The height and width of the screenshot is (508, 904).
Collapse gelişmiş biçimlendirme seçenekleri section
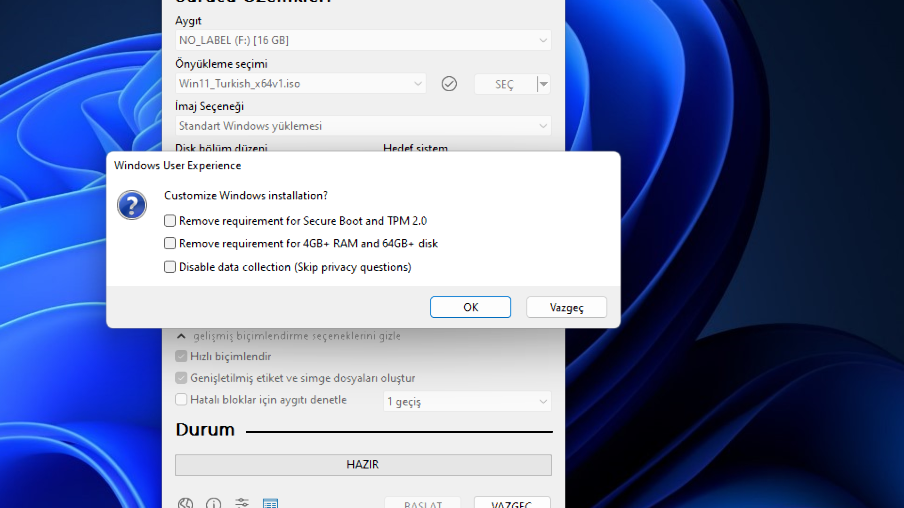(181, 336)
